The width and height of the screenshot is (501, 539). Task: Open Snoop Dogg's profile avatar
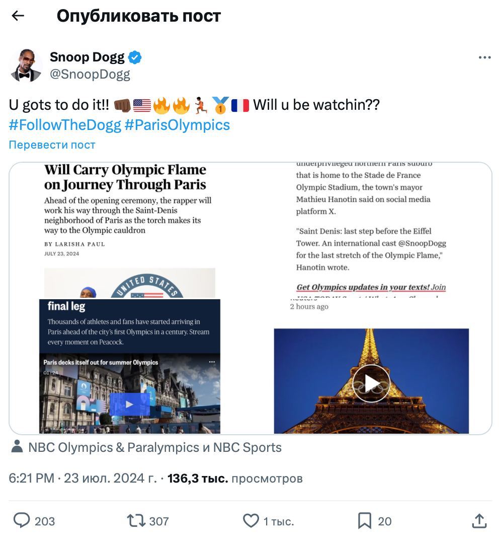[x=26, y=65]
